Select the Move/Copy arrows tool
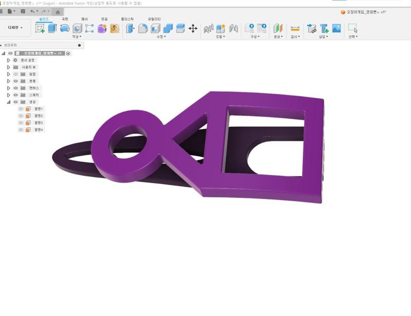The image size is (411, 316). point(193,28)
